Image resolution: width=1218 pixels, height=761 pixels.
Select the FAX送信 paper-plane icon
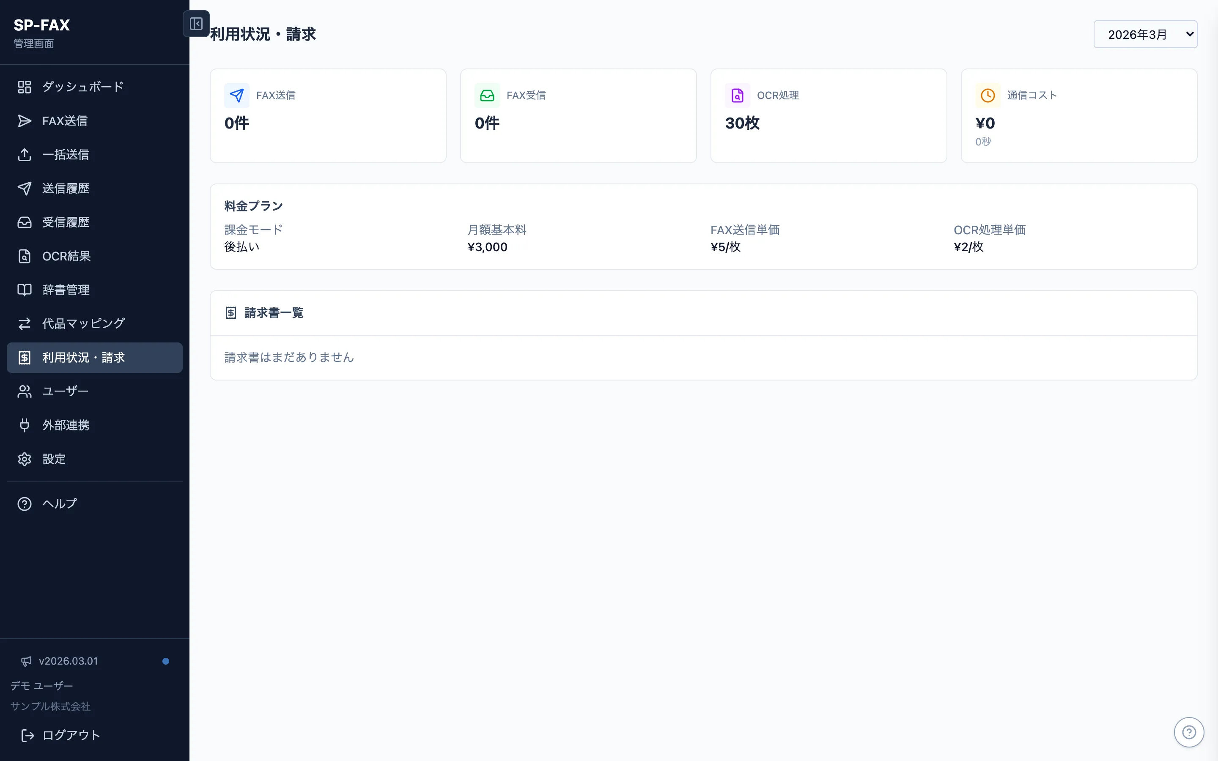24,120
